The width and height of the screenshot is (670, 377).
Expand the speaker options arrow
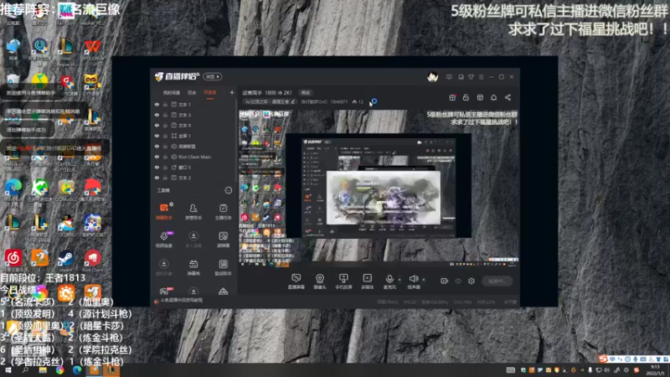click(x=424, y=280)
